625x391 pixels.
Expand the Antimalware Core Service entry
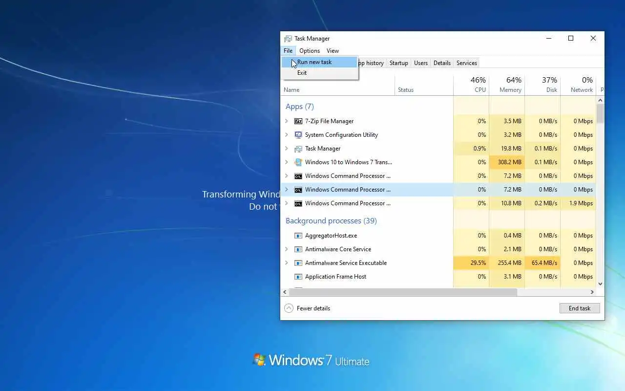point(287,249)
